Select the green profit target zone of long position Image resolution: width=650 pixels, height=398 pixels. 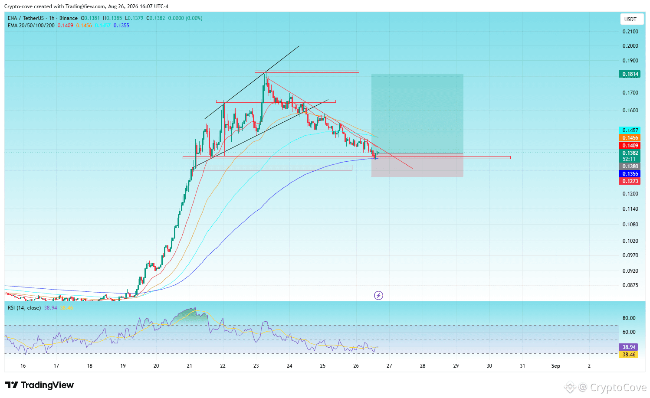[417, 114]
